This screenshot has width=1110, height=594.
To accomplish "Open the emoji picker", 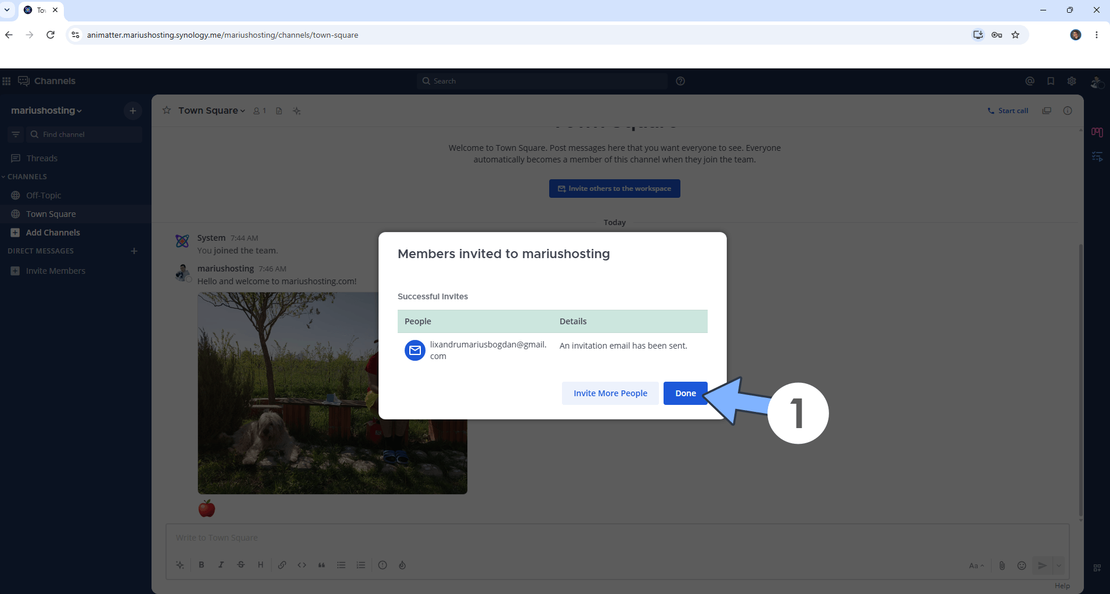I will click(x=1022, y=566).
